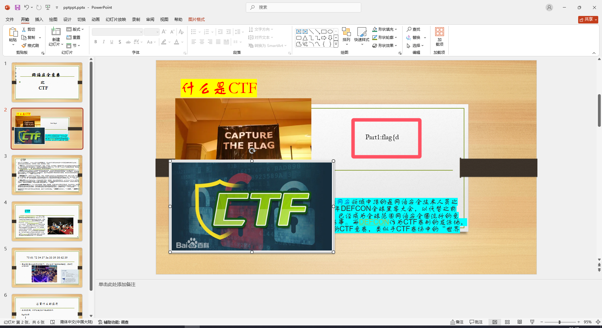
Task: Switch to slide sorter view icon
Action: [507, 322]
